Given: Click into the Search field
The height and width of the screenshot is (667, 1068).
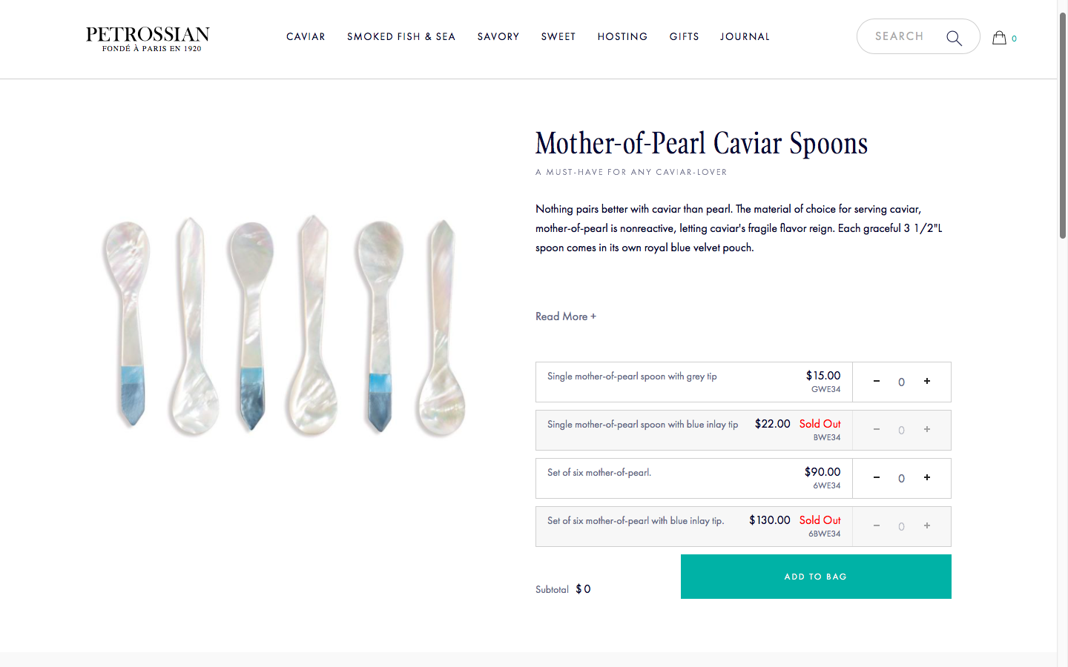Looking at the screenshot, I should (x=899, y=36).
